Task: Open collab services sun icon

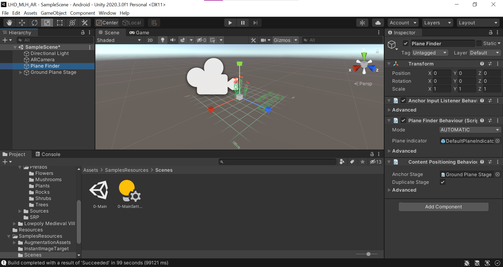Action: [x=362, y=23]
